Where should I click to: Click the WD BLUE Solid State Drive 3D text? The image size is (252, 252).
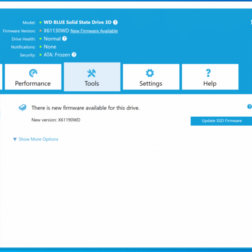coord(78,22)
